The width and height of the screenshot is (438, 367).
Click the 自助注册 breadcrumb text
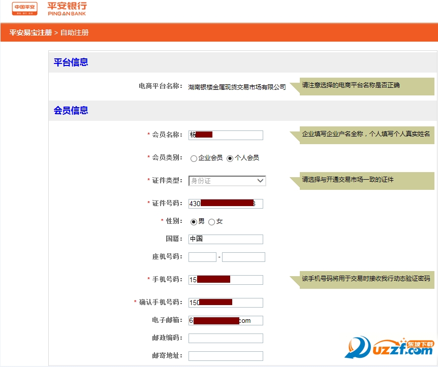click(x=75, y=32)
